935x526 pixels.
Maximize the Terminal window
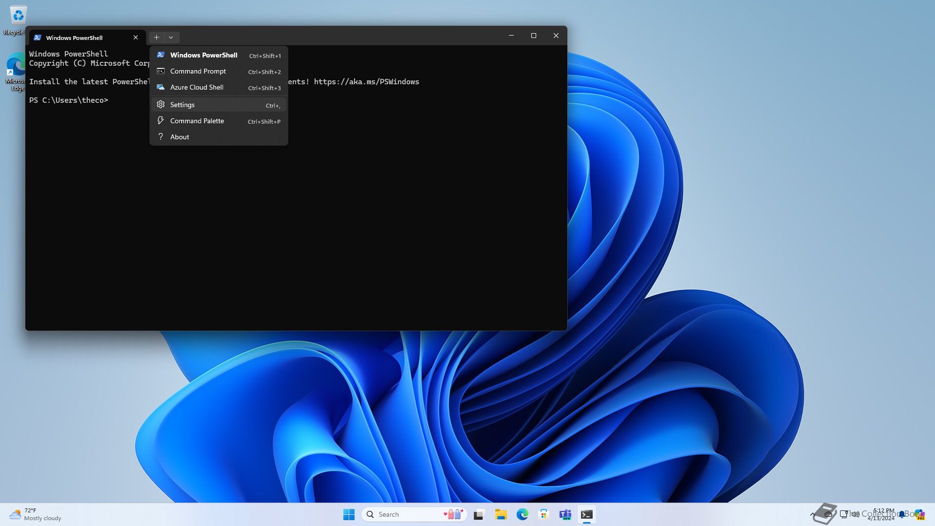[x=534, y=36]
